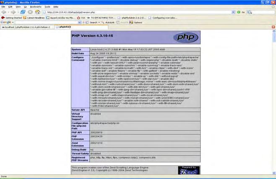Screen dimensions: 276x179
Task: Go forward using the Forward arrow
Action: (x=13, y=12)
